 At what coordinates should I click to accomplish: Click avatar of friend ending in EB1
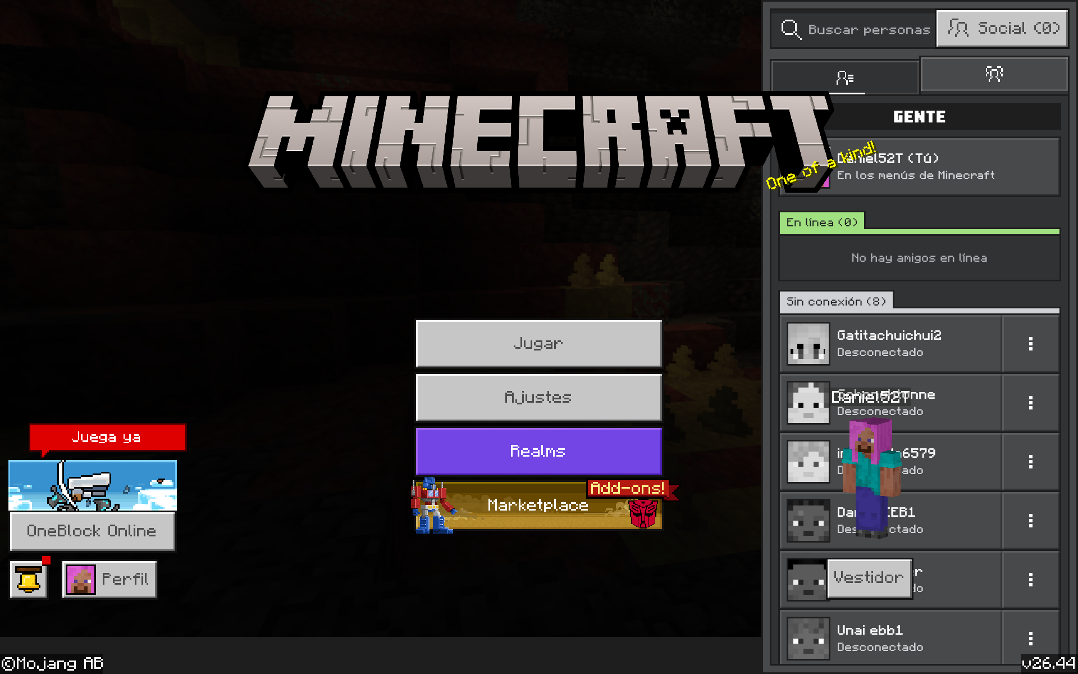point(808,521)
